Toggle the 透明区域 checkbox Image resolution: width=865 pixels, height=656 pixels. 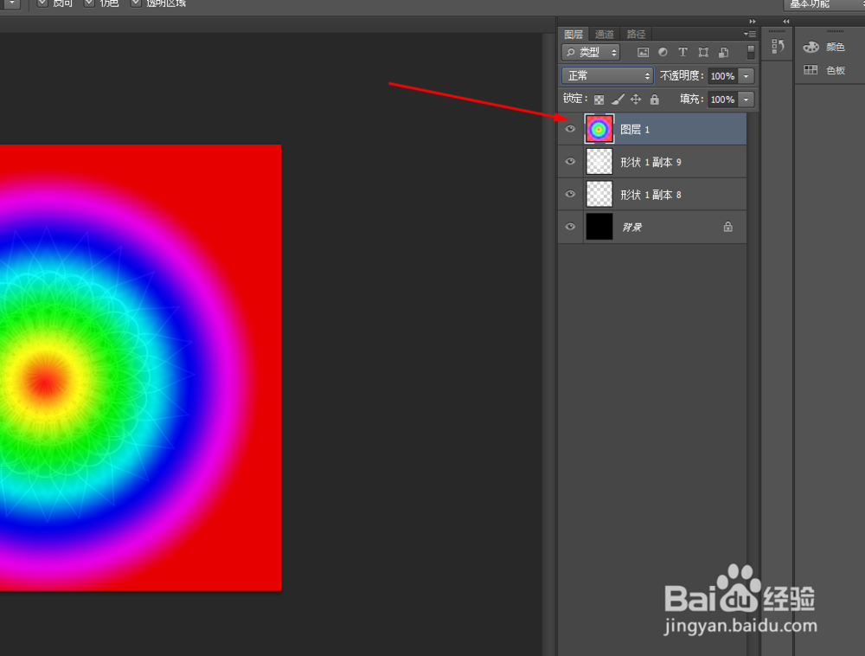point(136,3)
